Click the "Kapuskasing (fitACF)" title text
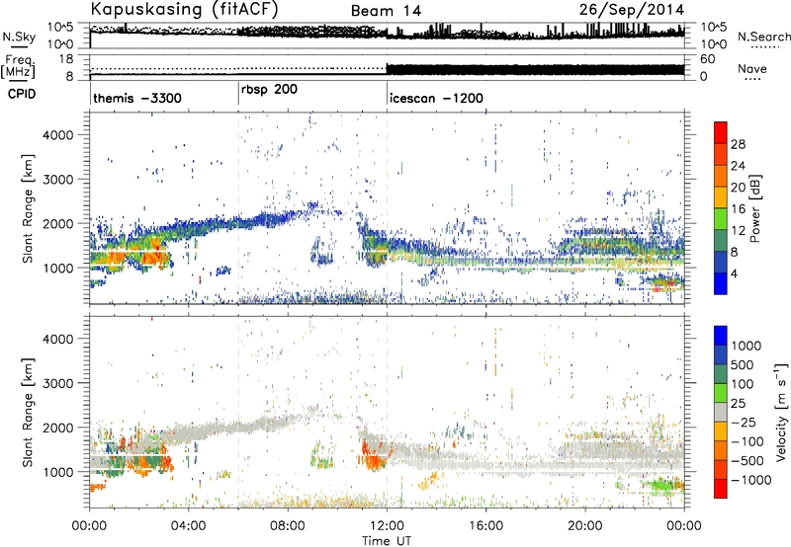 point(184,10)
